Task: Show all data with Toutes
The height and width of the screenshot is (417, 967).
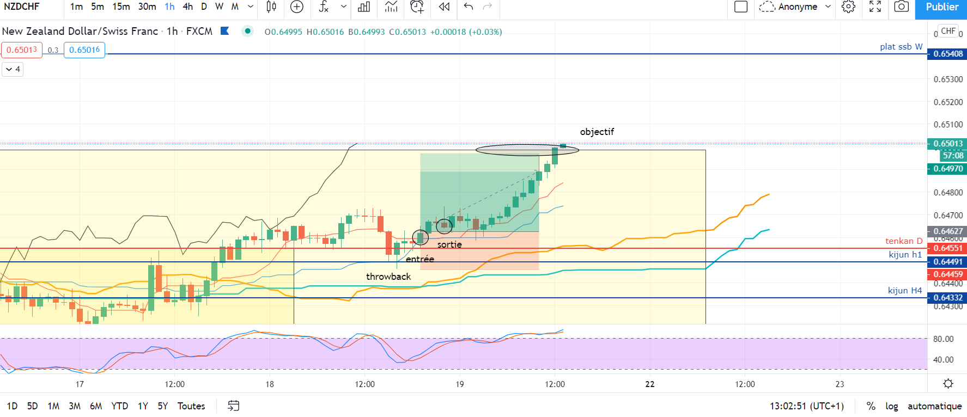Action: point(191,406)
